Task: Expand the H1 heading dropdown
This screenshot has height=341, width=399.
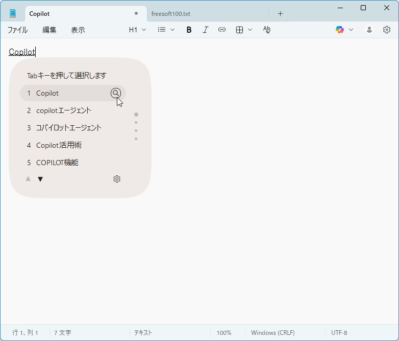Action: tap(137, 30)
